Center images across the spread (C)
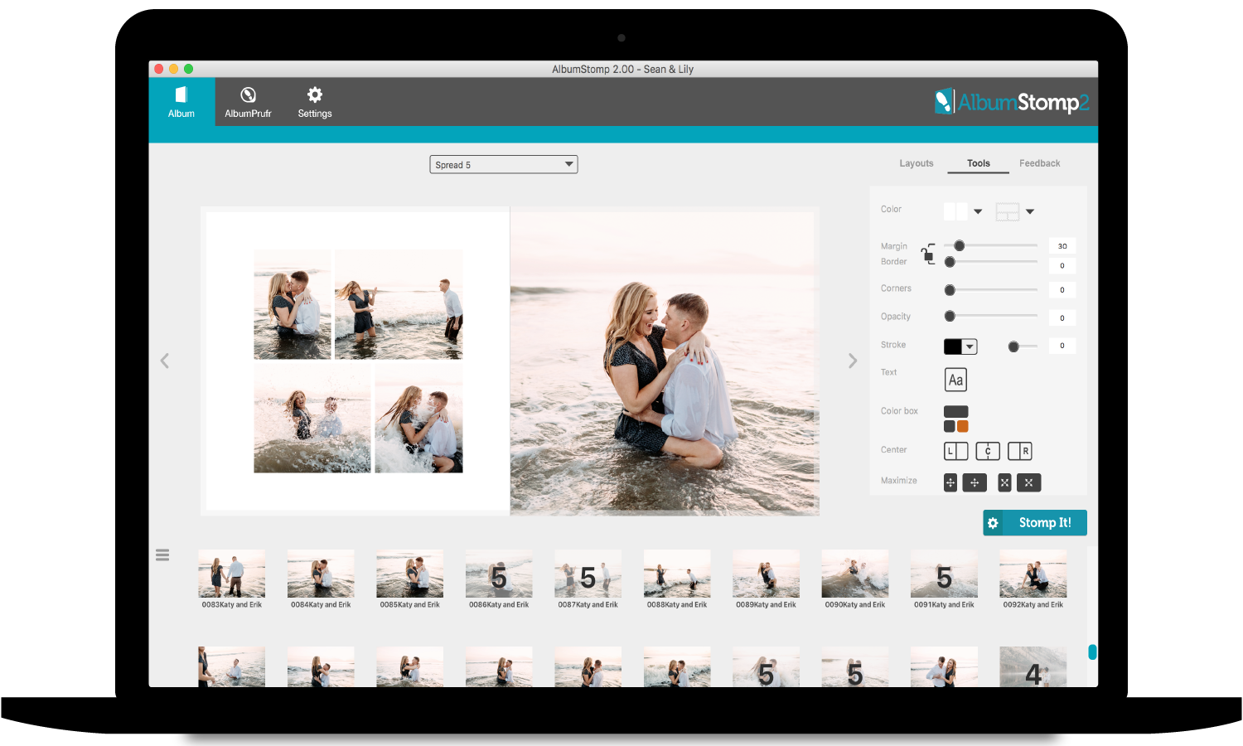This screenshot has width=1243, height=746. (x=988, y=451)
